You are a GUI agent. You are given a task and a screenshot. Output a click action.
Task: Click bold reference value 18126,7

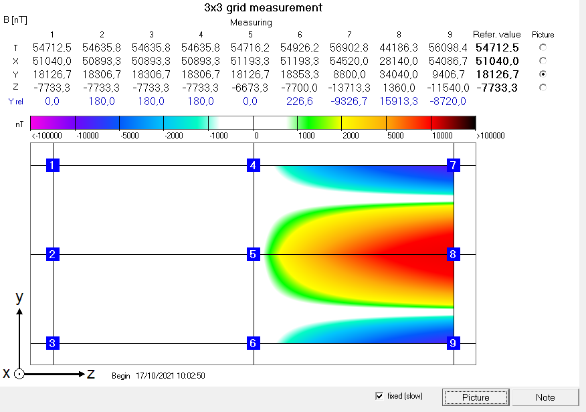497,74
